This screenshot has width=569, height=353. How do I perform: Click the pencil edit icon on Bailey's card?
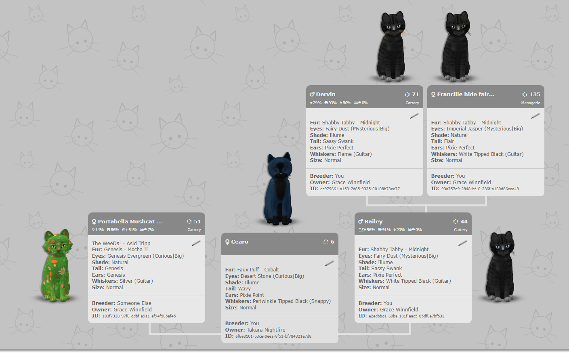tap(462, 243)
